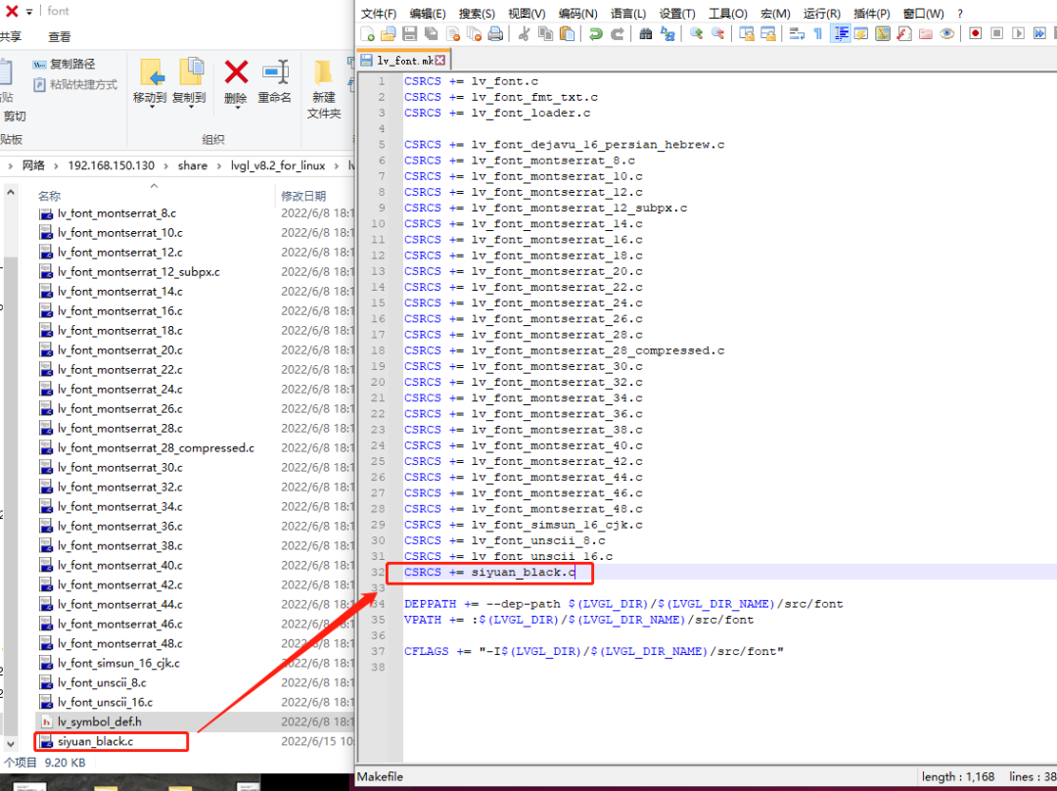The height and width of the screenshot is (791, 1057).
Task: Select file lv_font_montserrat_12_subpx.c in Explorer
Action: tap(138, 272)
